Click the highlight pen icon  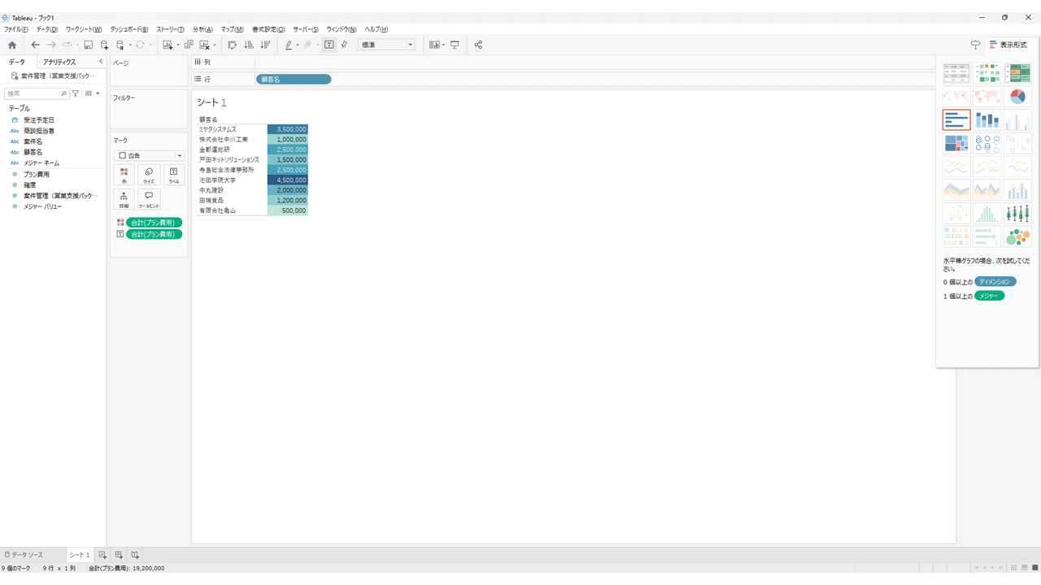(x=289, y=45)
